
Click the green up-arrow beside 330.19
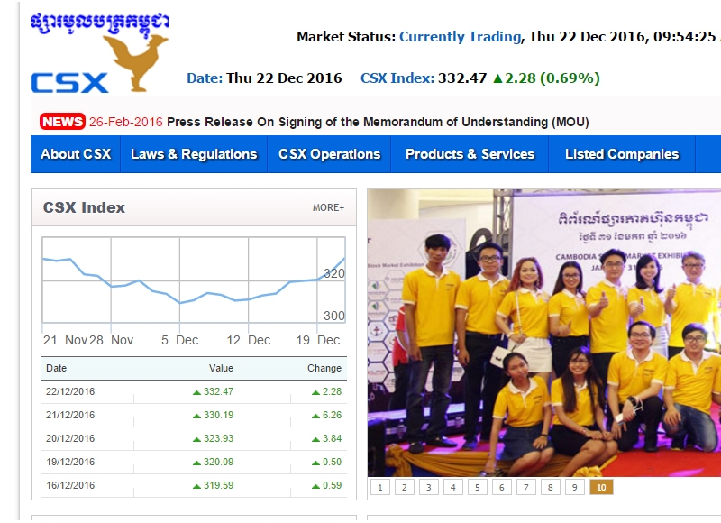coord(196,416)
